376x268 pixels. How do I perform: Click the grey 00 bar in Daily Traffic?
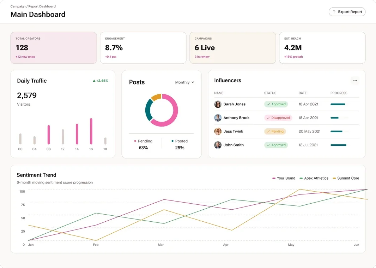[20, 139]
